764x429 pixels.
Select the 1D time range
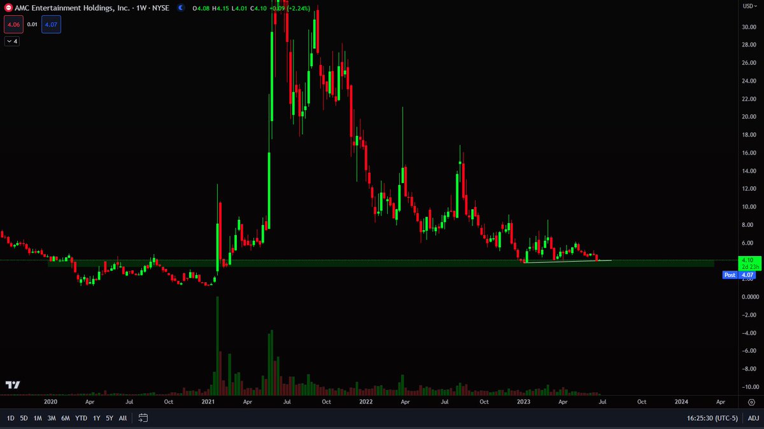point(11,418)
